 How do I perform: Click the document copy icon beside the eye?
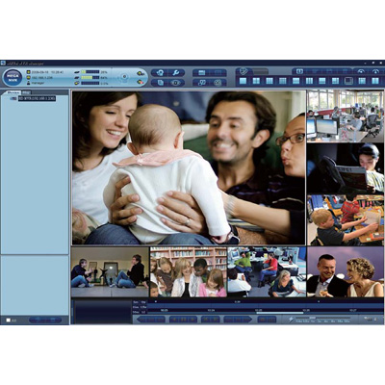[161, 83]
